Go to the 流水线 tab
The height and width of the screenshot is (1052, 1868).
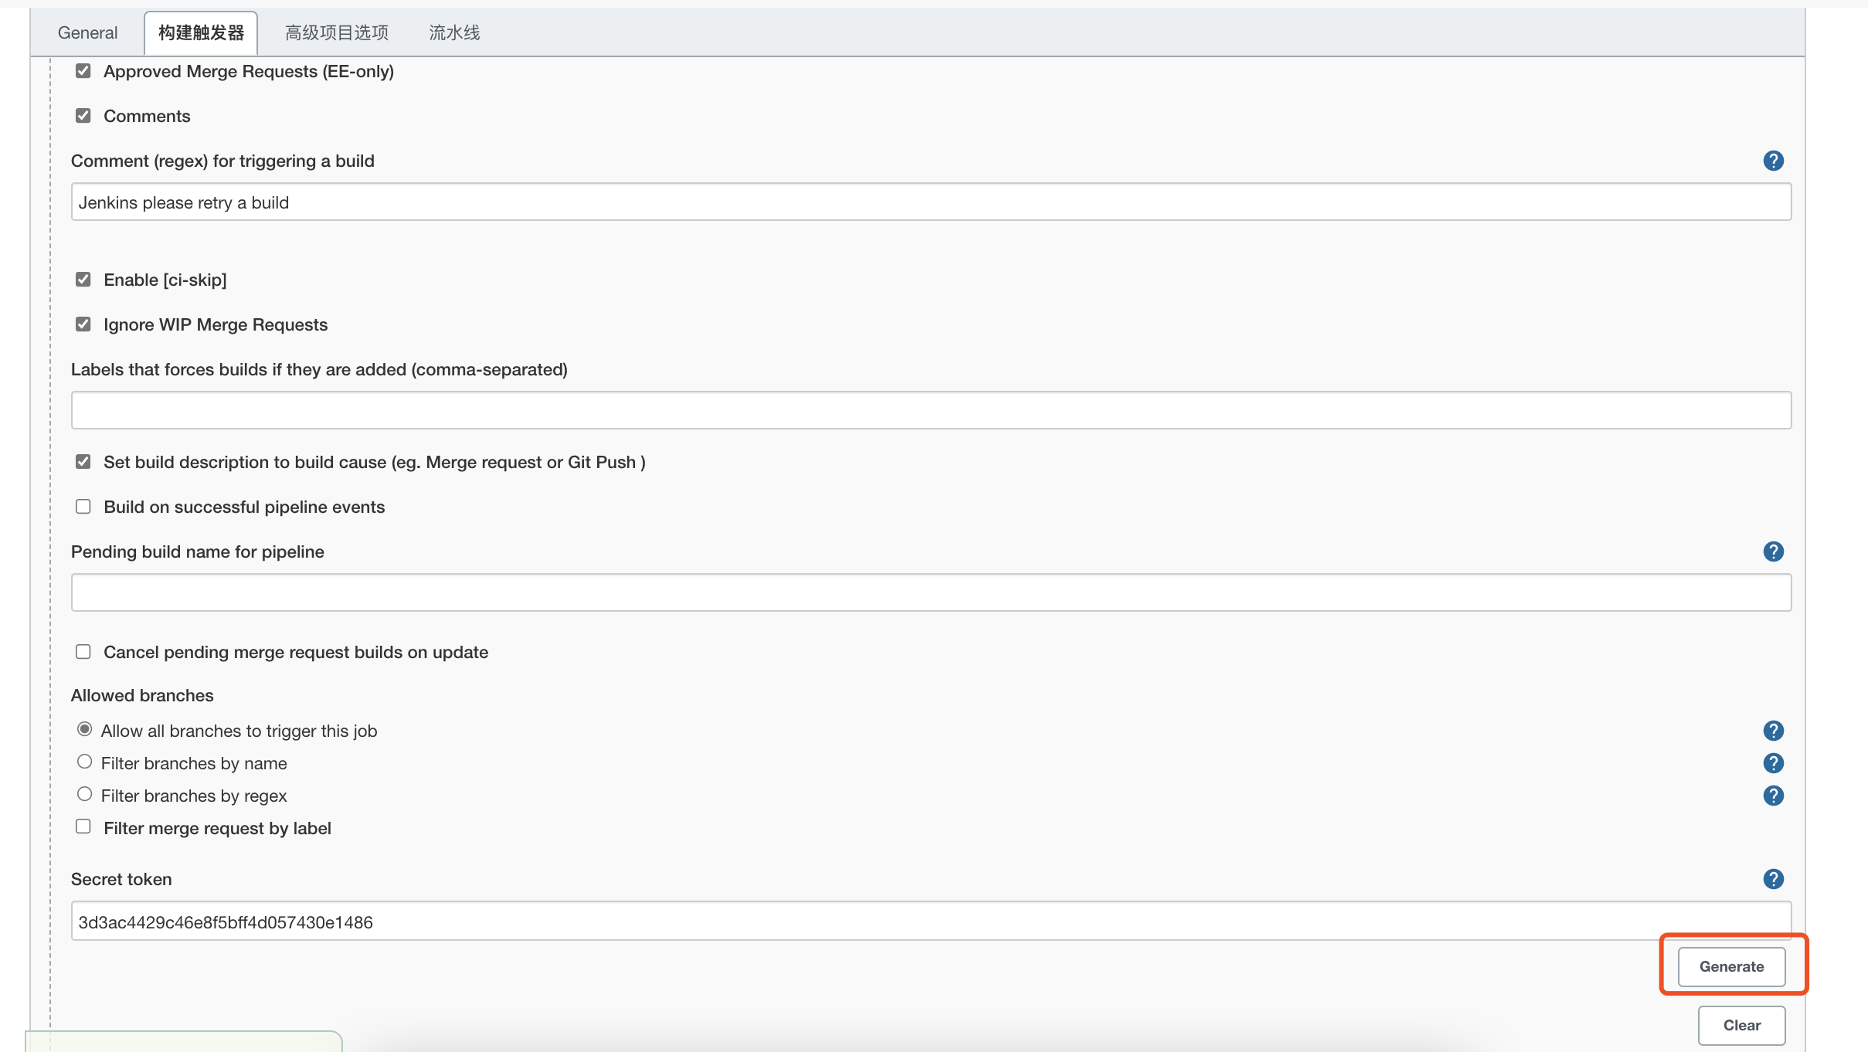[454, 32]
